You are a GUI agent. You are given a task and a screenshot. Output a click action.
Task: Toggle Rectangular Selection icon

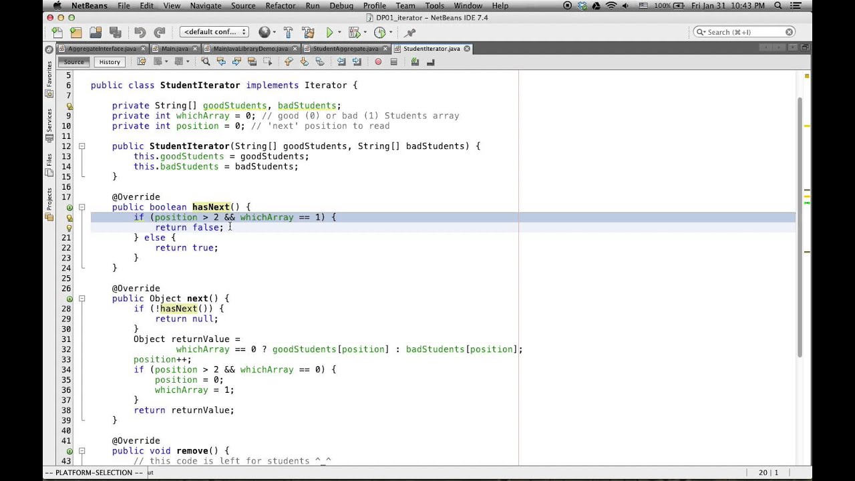click(x=267, y=61)
